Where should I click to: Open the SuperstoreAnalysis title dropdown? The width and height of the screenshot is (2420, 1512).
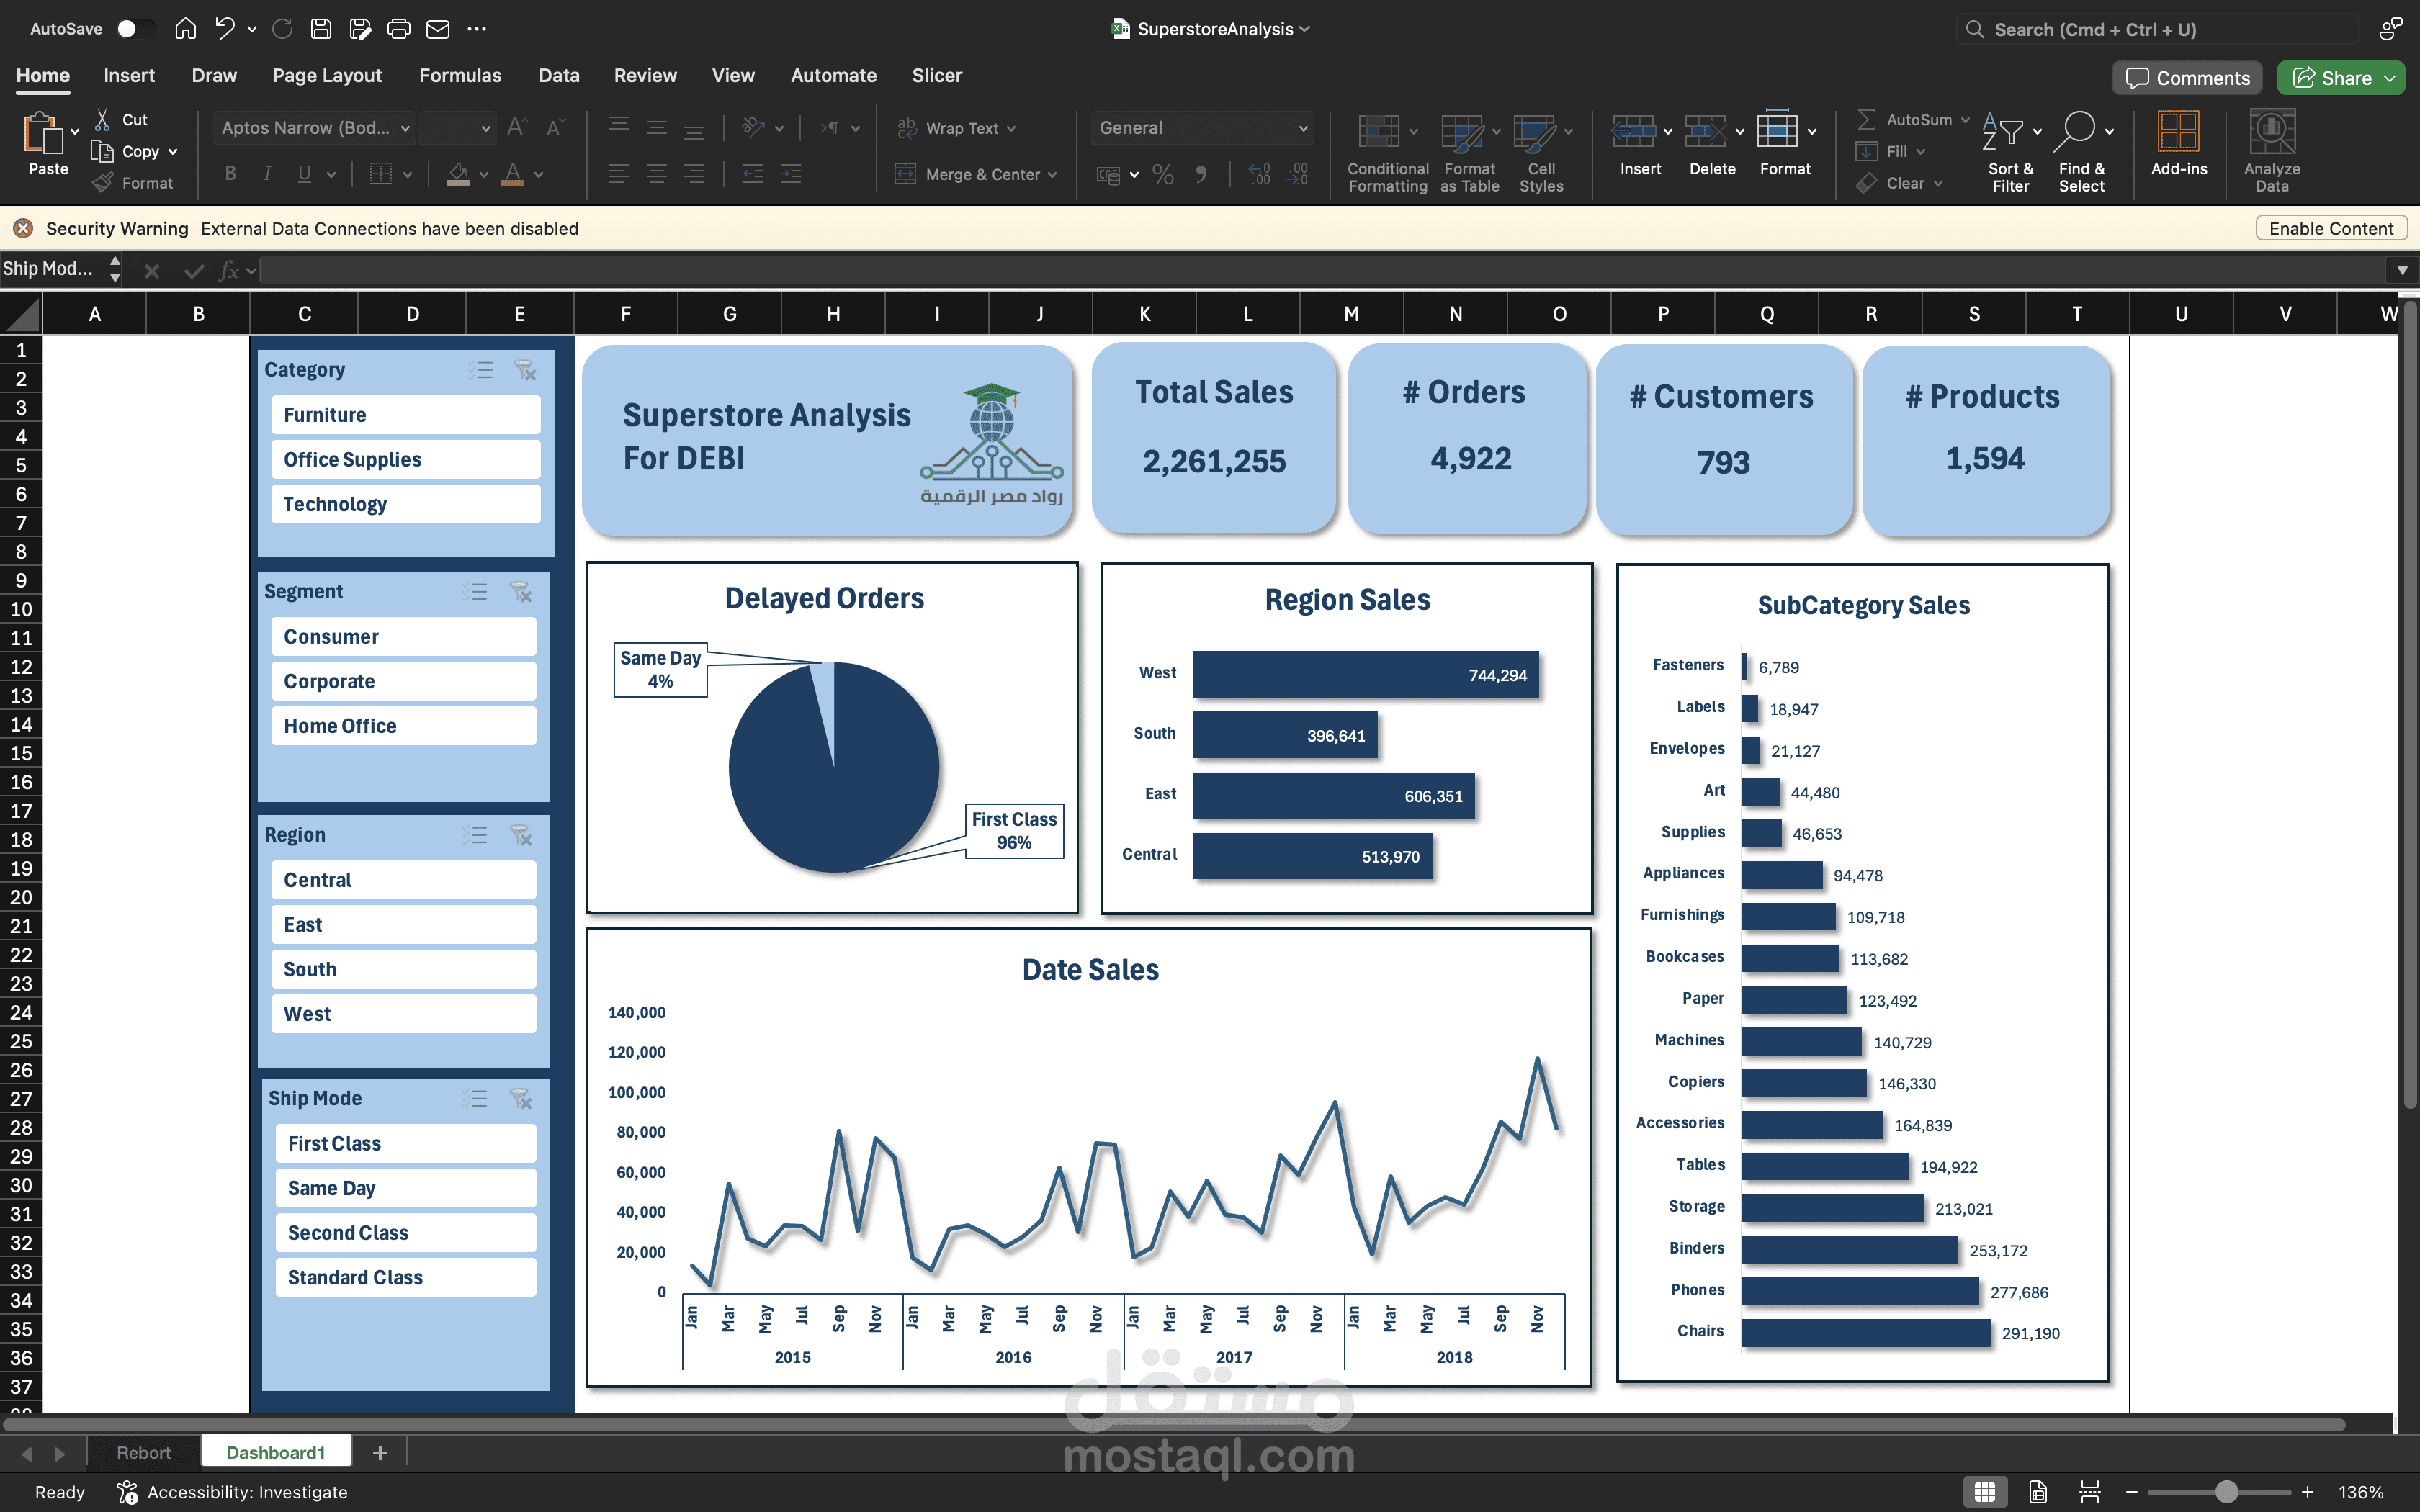(1305, 29)
